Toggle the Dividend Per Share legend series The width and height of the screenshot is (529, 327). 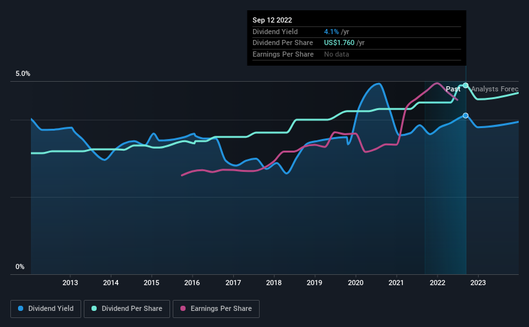tap(130, 309)
